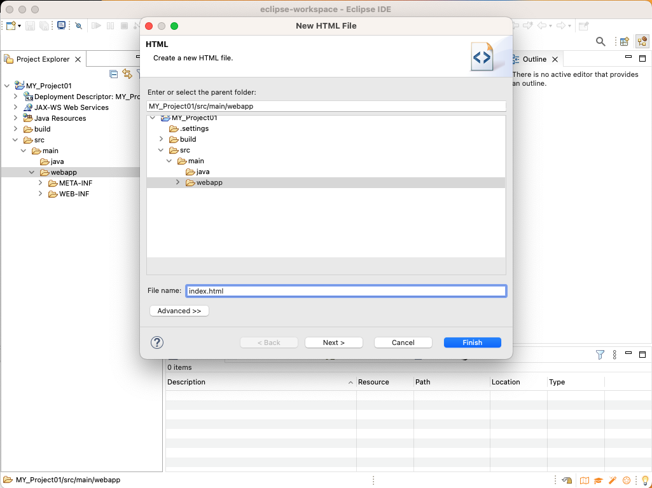The width and height of the screenshot is (652, 488).
Task: Click the Cancel button
Action: coord(403,342)
